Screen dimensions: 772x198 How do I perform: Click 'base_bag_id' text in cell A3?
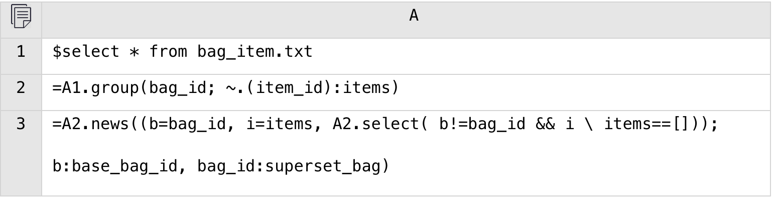tap(125, 166)
